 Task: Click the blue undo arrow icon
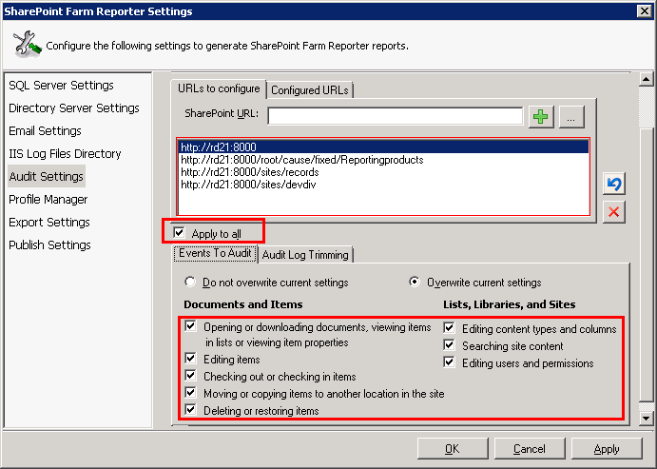614,184
